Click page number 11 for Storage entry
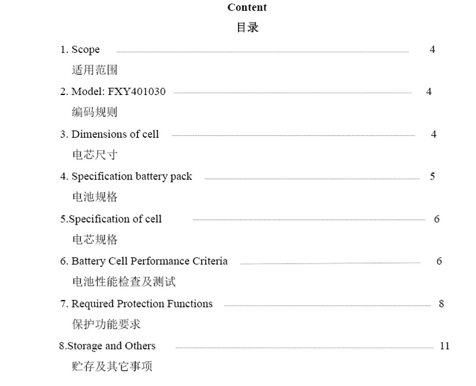This screenshot has width=476, height=386. pos(444,346)
